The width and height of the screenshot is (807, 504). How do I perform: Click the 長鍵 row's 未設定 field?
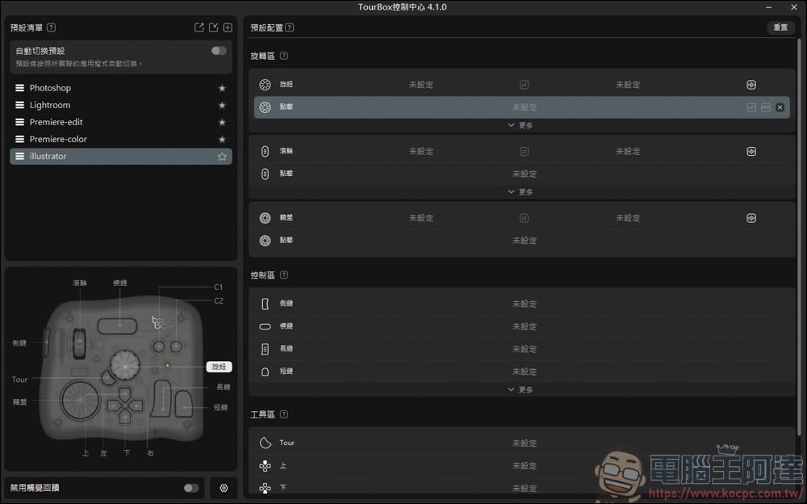pos(525,349)
